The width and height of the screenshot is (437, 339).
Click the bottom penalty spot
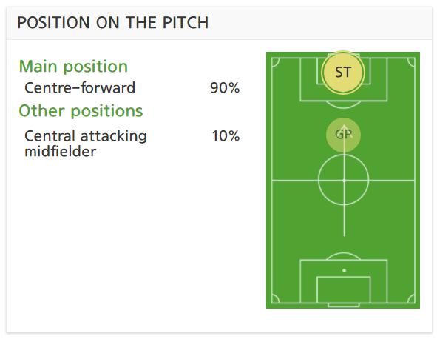pos(344,270)
